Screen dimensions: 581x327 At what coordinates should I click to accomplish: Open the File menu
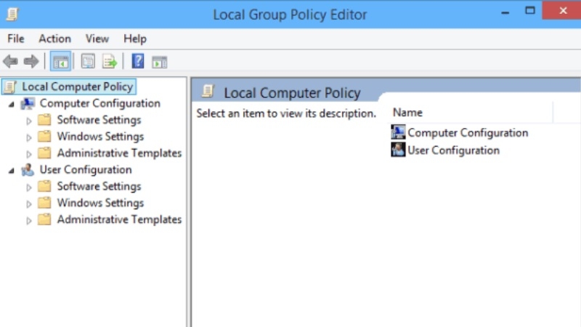[15, 39]
